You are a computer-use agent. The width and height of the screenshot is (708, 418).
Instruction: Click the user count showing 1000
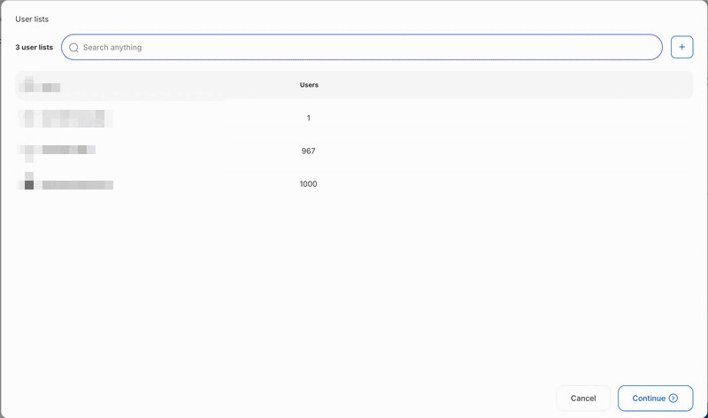[x=308, y=184]
